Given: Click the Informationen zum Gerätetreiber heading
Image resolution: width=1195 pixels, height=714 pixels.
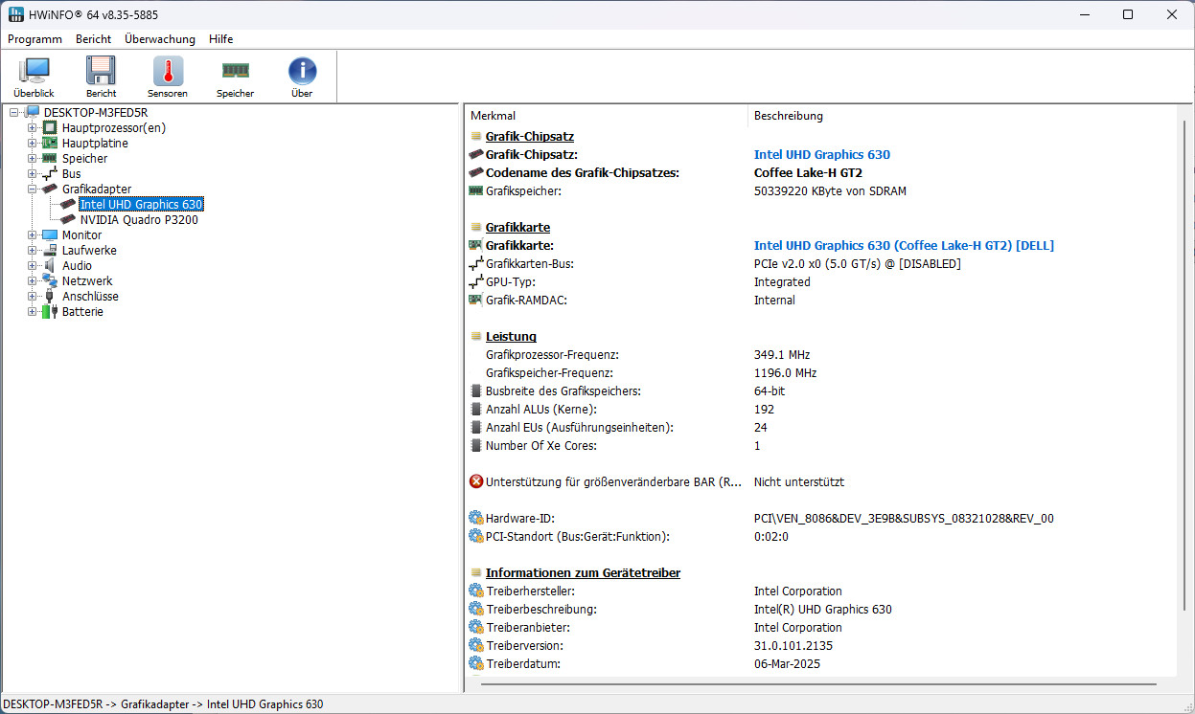Looking at the screenshot, I should [583, 573].
